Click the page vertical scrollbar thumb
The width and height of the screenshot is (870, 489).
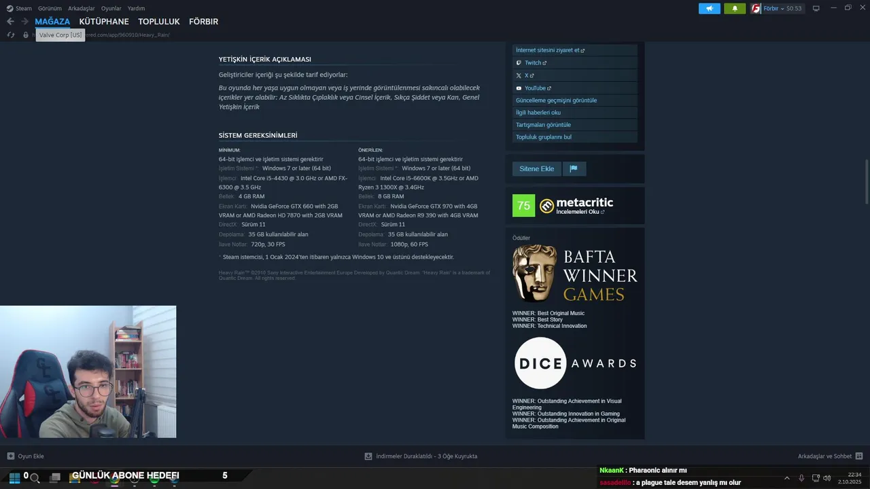(x=867, y=181)
